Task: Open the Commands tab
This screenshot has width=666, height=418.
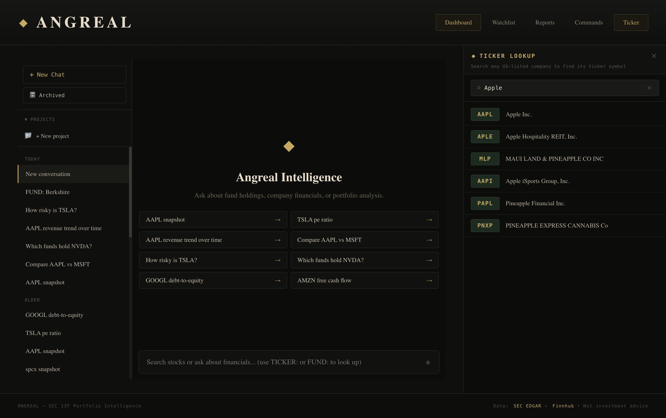Action: (589, 23)
